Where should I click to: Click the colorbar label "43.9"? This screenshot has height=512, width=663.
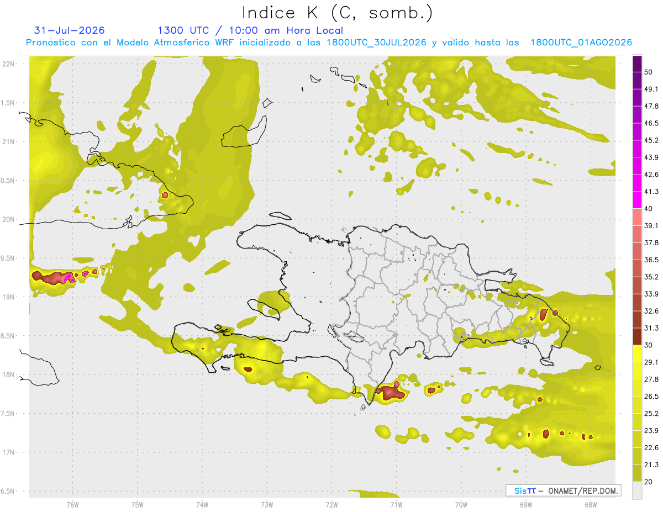[x=651, y=157]
